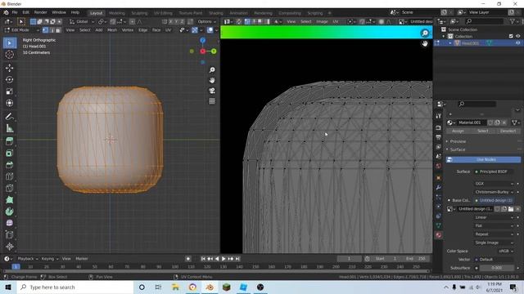Open the Object Data mesh properties tab
This screenshot has width=524, height=294.
[x=439, y=225]
